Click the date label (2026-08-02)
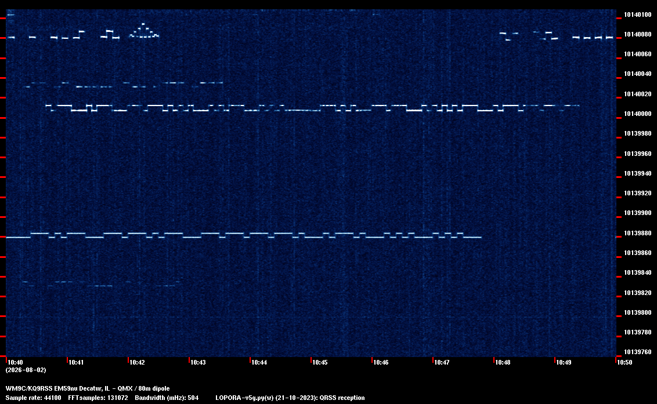657x404 pixels. coord(26,370)
